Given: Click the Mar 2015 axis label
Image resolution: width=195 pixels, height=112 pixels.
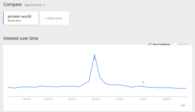Looking at the screenshot, I should [x=48, y=99].
